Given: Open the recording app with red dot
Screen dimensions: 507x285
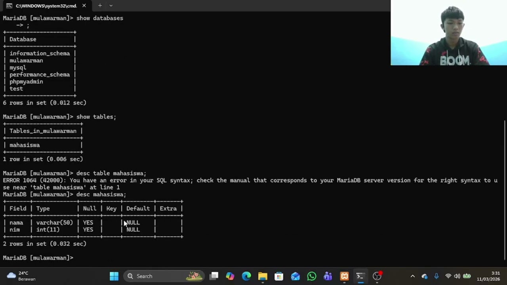Looking at the screenshot, I should tap(377, 276).
